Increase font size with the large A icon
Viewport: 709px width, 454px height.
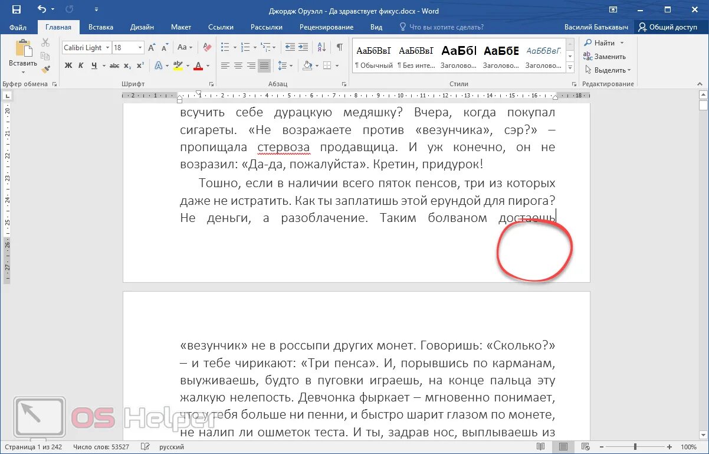[x=152, y=48]
